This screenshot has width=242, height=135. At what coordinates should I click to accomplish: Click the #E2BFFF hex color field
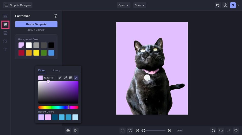pyautogui.click(x=49, y=78)
